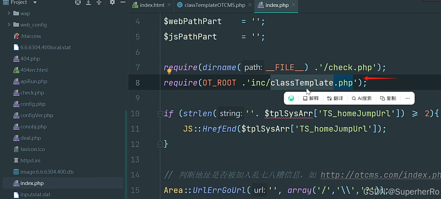
Task: Open 404.php in project tree
Action: point(30,59)
